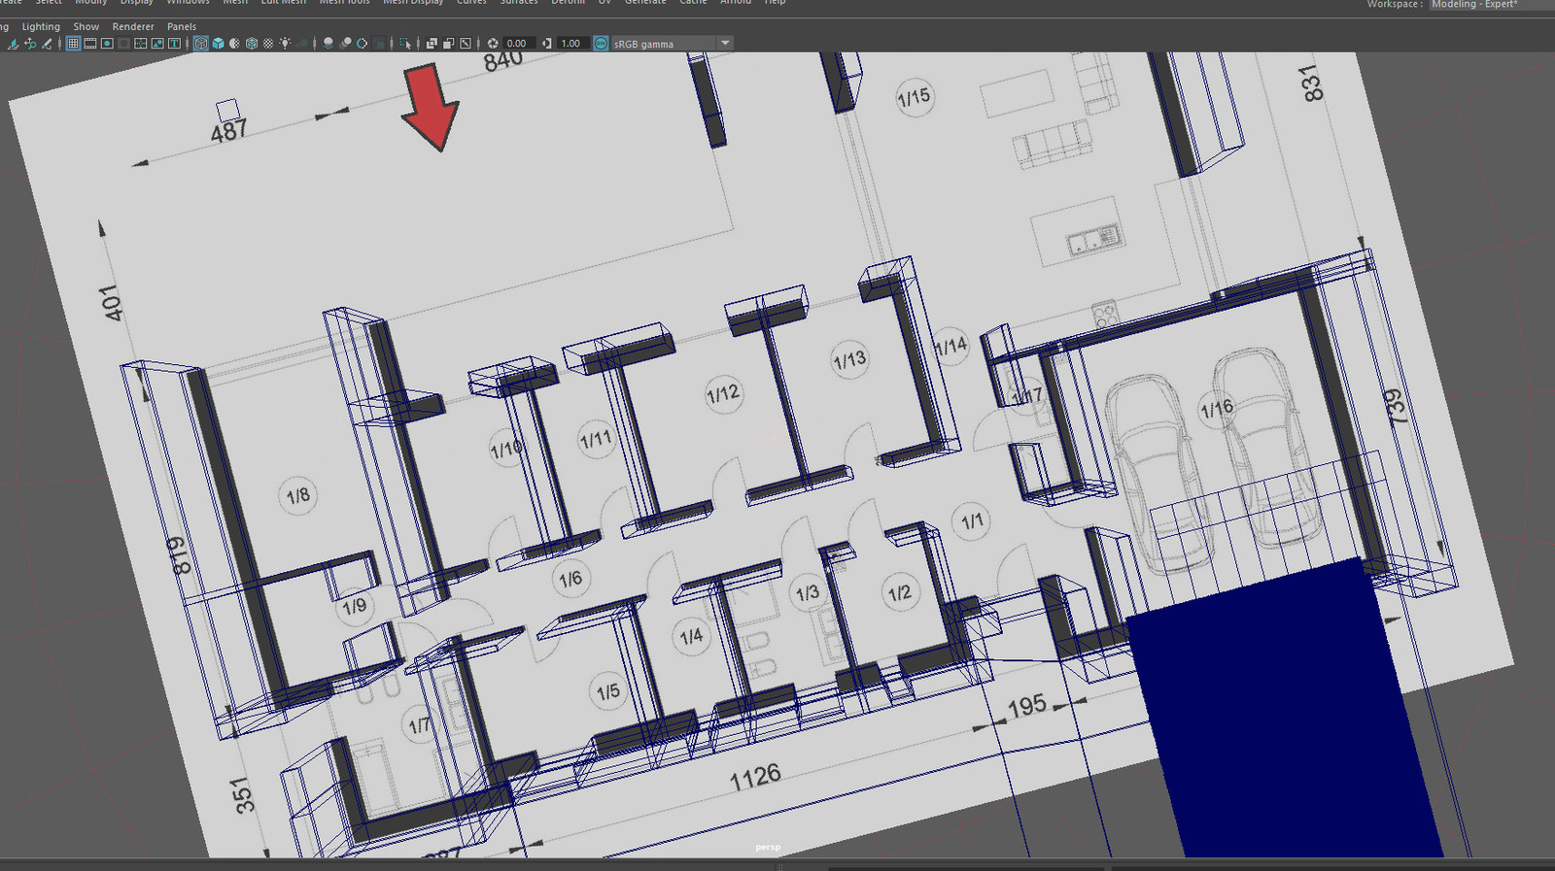This screenshot has height=871, width=1555.
Task: Open the Mesh Tools menu
Action: pyautogui.click(x=344, y=3)
